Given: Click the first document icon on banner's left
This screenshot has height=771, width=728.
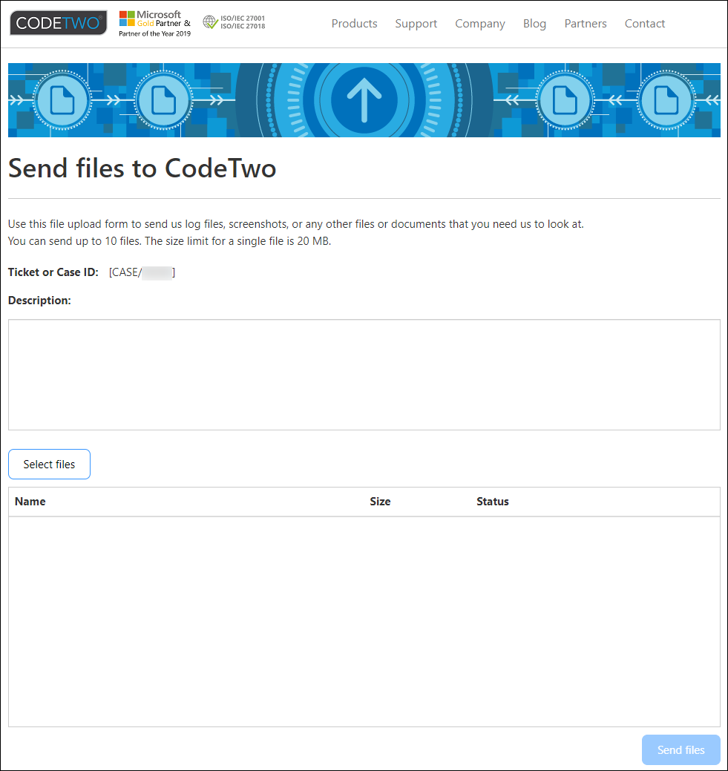Looking at the screenshot, I should pos(62,100).
